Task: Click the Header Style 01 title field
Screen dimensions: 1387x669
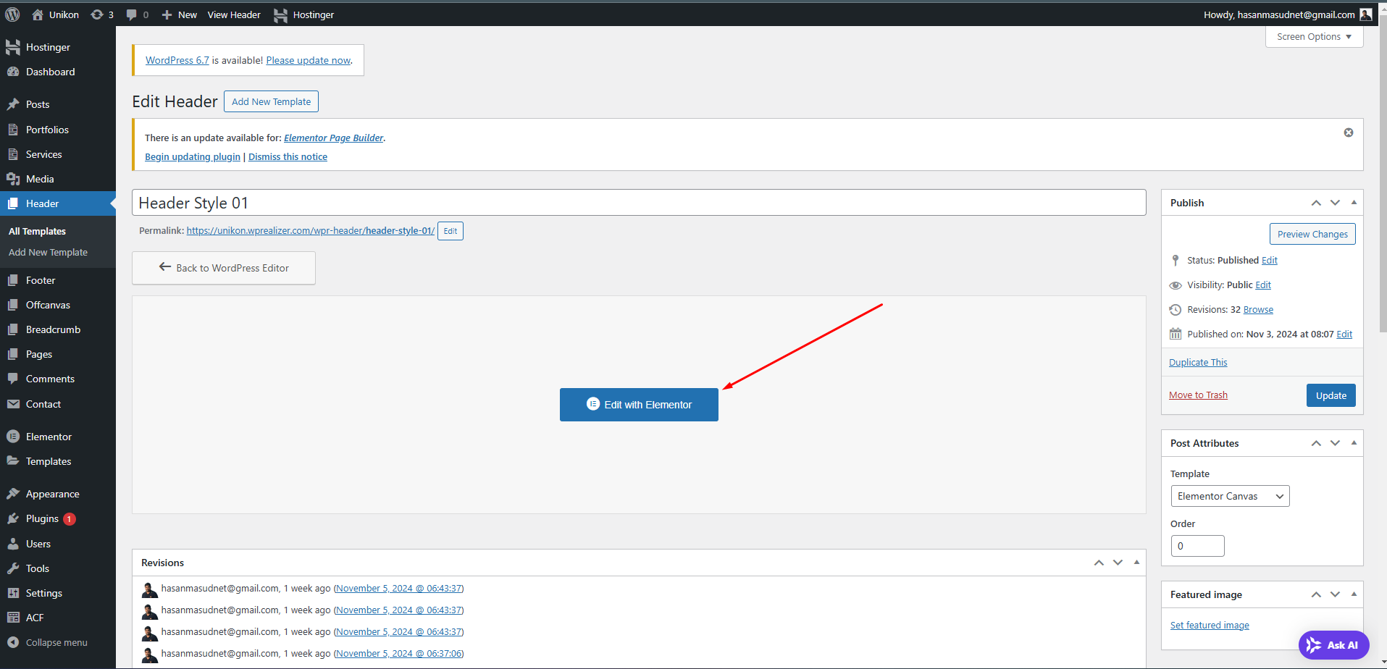Action: click(638, 203)
